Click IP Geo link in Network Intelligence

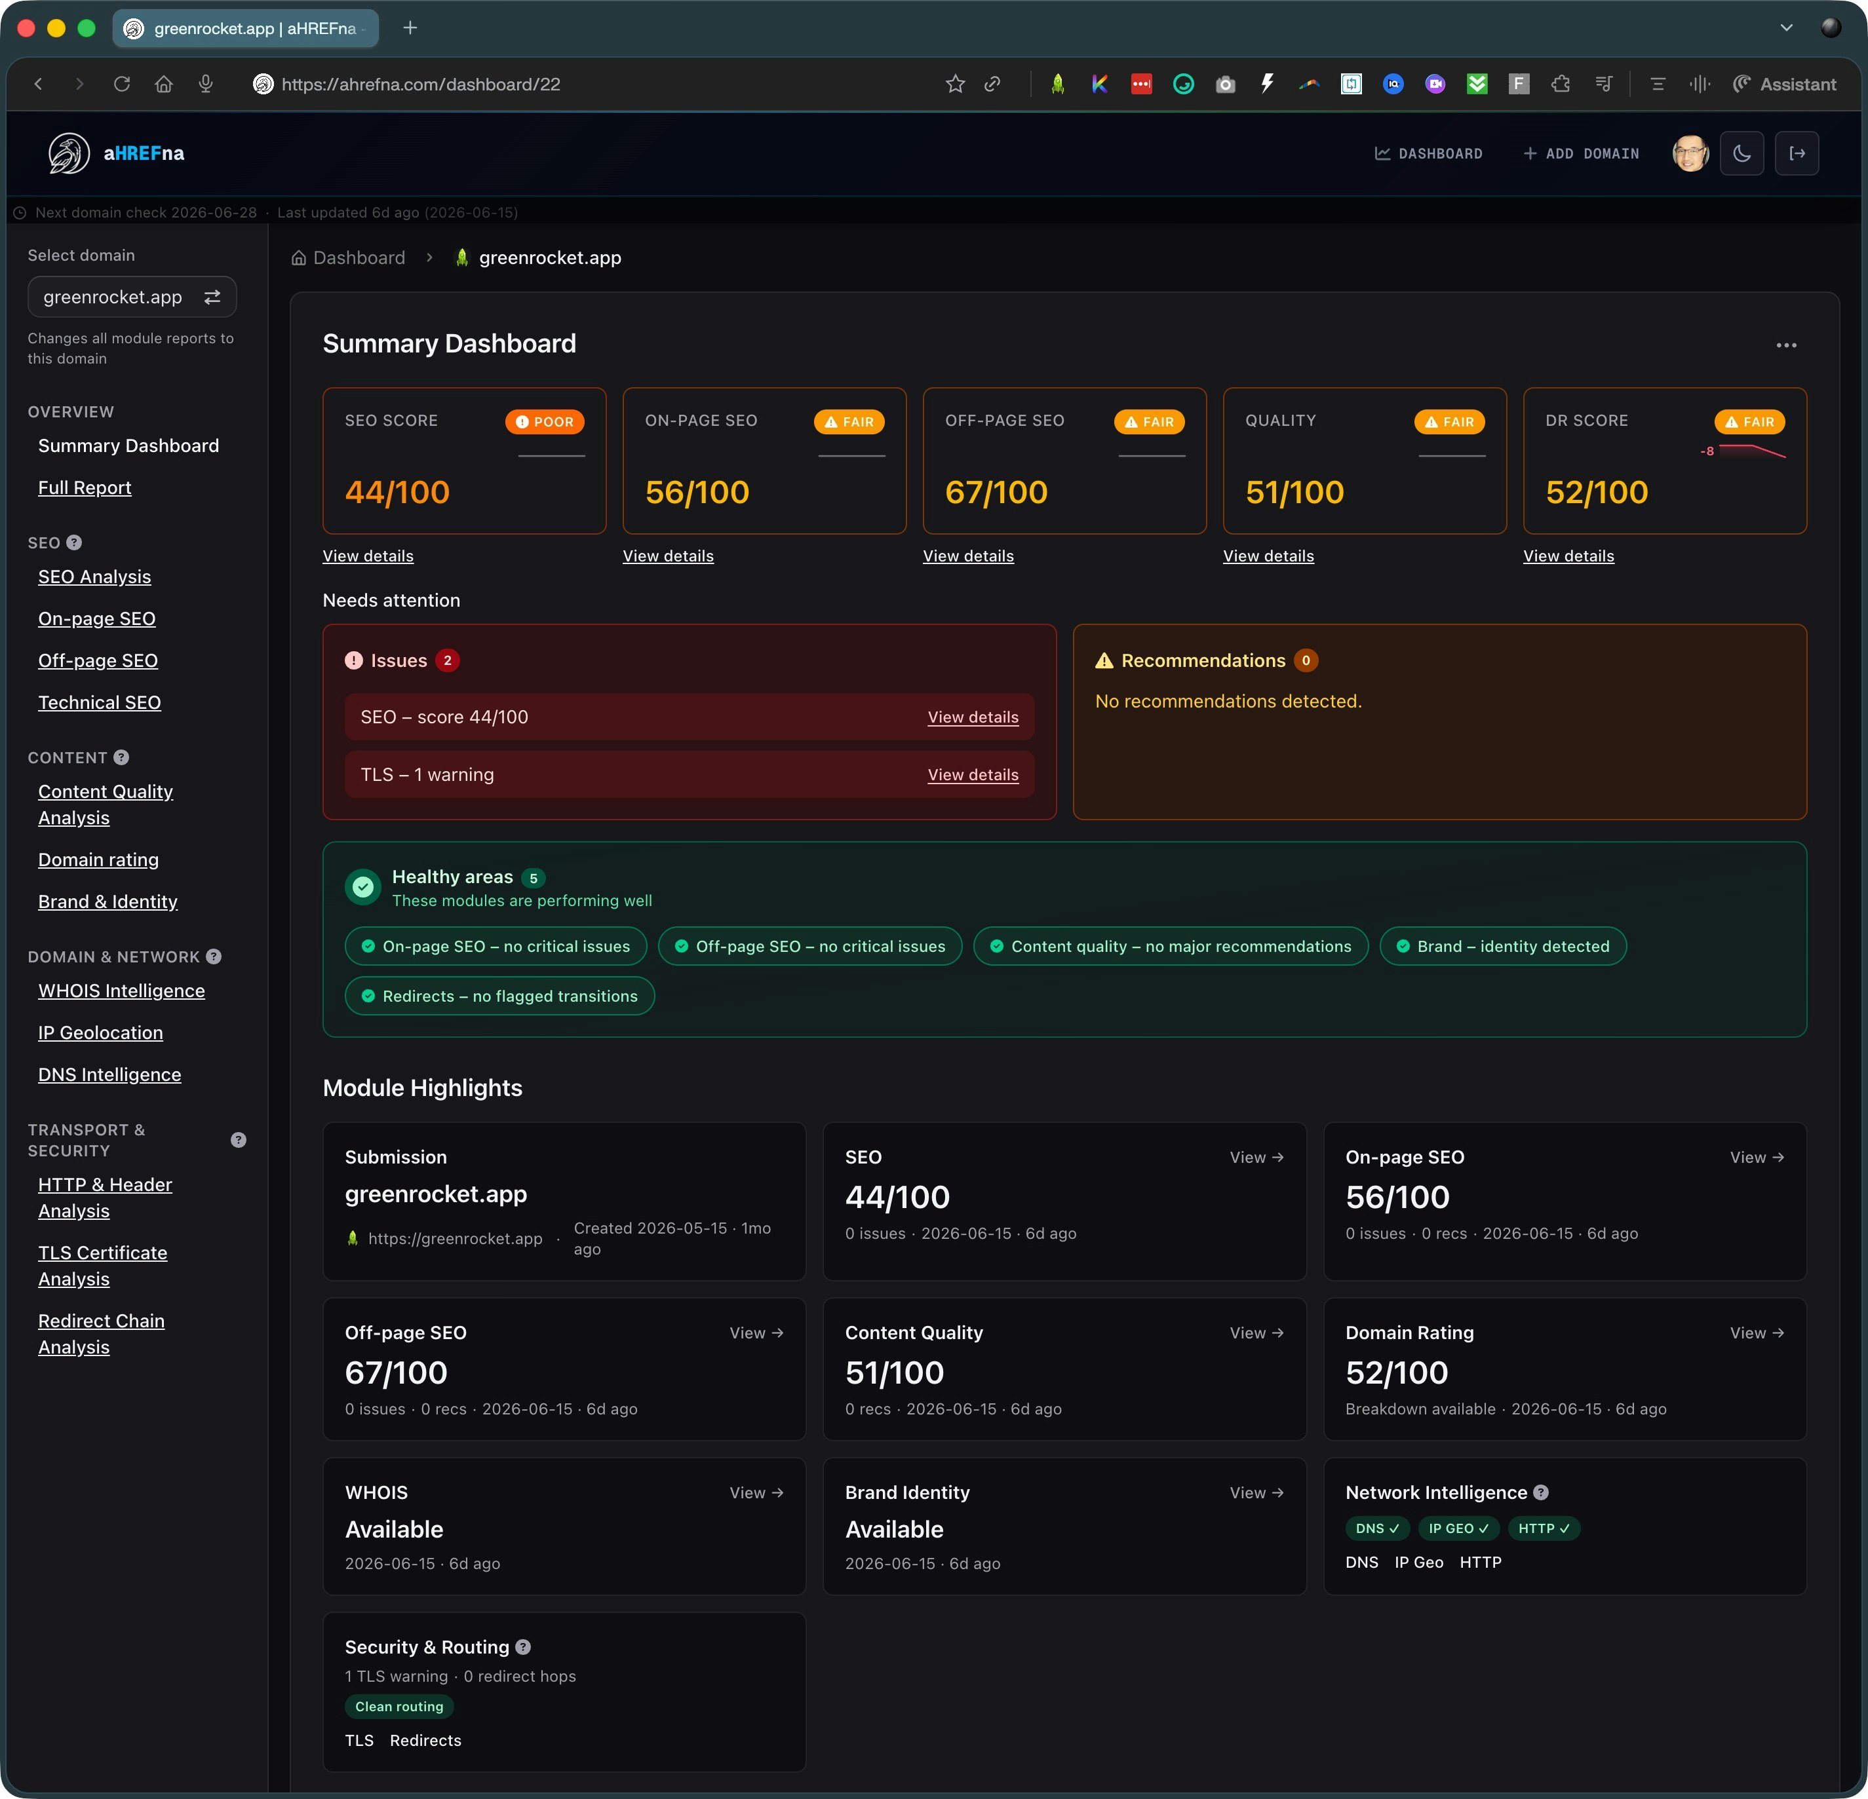[x=1418, y=1562]
